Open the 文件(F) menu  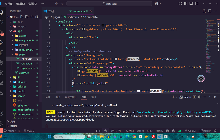pyautogui.click(x=9, y=4)
